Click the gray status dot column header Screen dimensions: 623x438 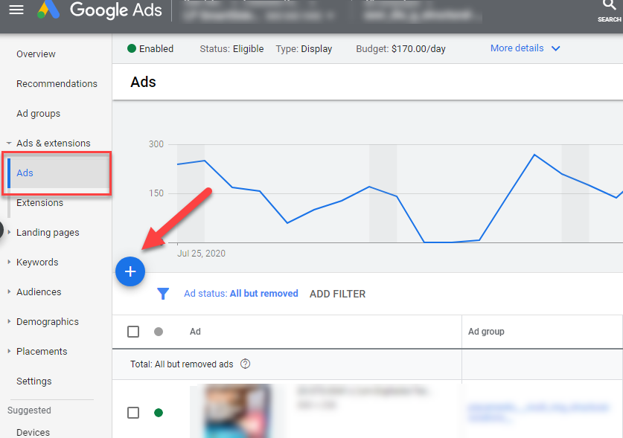point(159,332)
